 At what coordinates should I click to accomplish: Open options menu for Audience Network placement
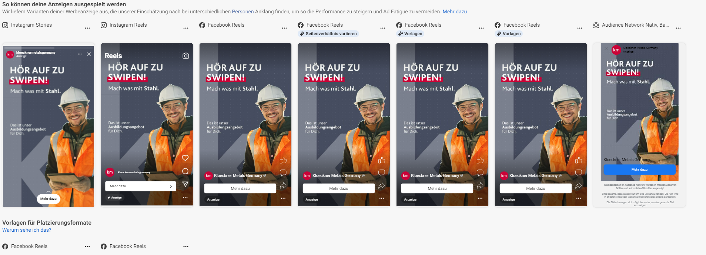[x=678, y=28]
